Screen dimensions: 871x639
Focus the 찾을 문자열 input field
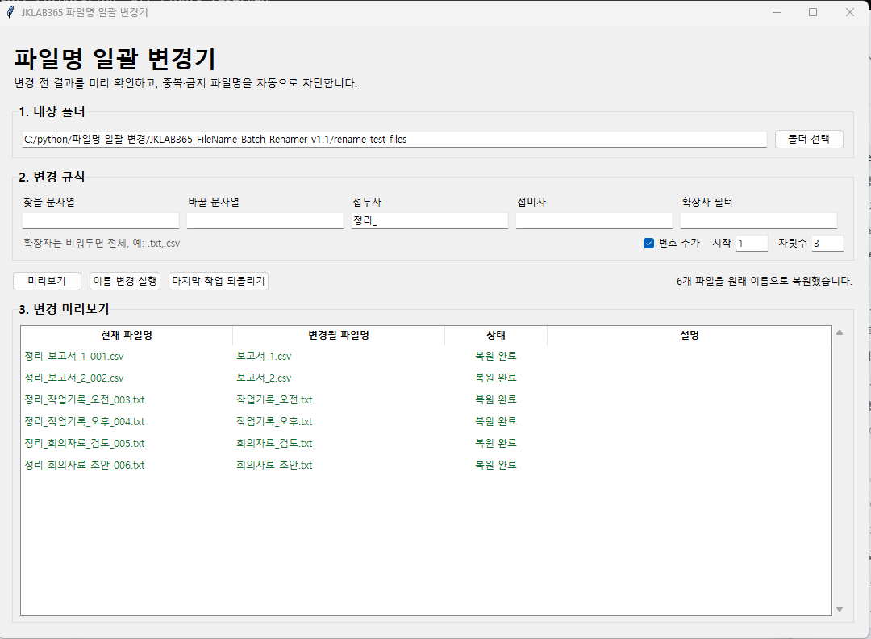[101, 220]
